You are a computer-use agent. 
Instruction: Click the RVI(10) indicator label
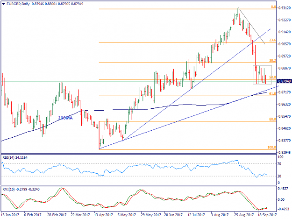click(21, 189)
